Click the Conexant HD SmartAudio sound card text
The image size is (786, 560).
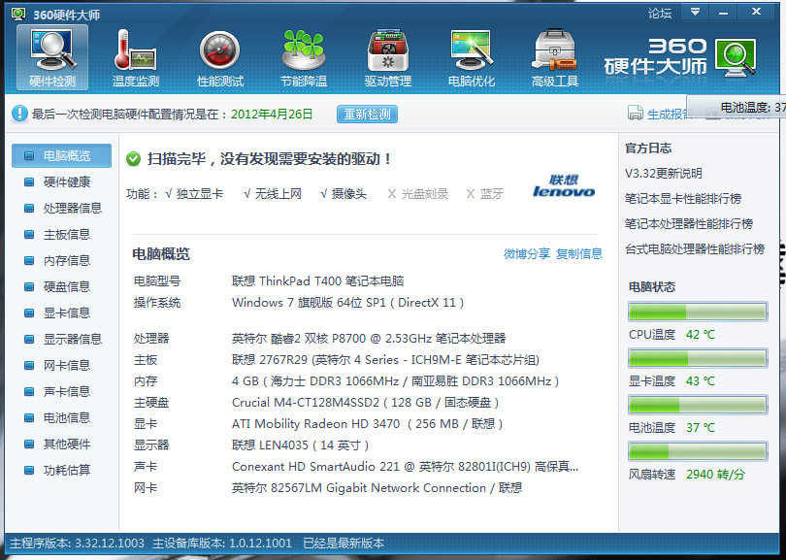pyautogui.click(x=405, y=467)
